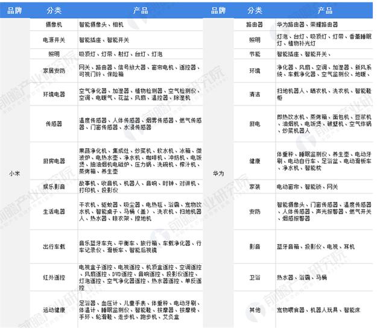Select the 红外遥控 category cell
This screenshot has width=386, height=329.
tap(53, 276)
